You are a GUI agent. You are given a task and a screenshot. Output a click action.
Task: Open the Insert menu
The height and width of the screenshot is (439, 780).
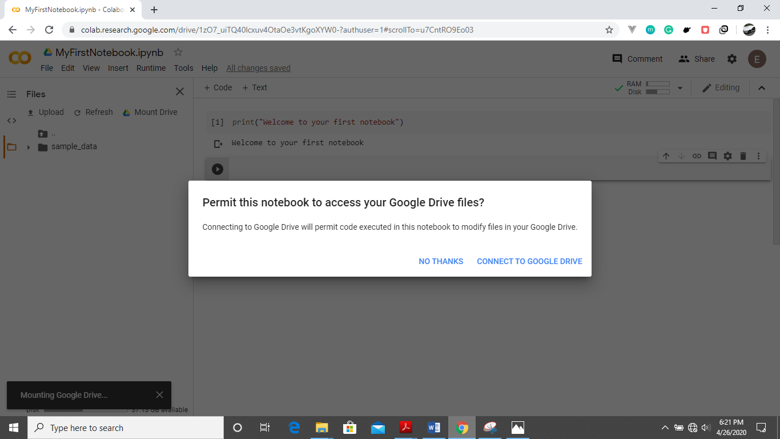pyautogui.click(x=118, y=68)
